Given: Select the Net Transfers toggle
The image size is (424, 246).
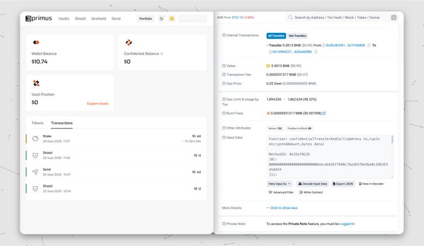Looking at the screenshot, I should click(297, 35).
